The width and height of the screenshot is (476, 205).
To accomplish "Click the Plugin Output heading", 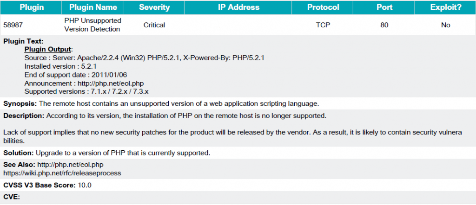I will coord(48,49).
